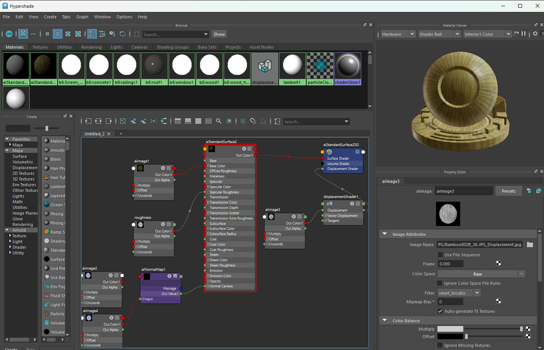544x350 pixels.
Task: Click the Show button in Browser
Action: [219, 34]
